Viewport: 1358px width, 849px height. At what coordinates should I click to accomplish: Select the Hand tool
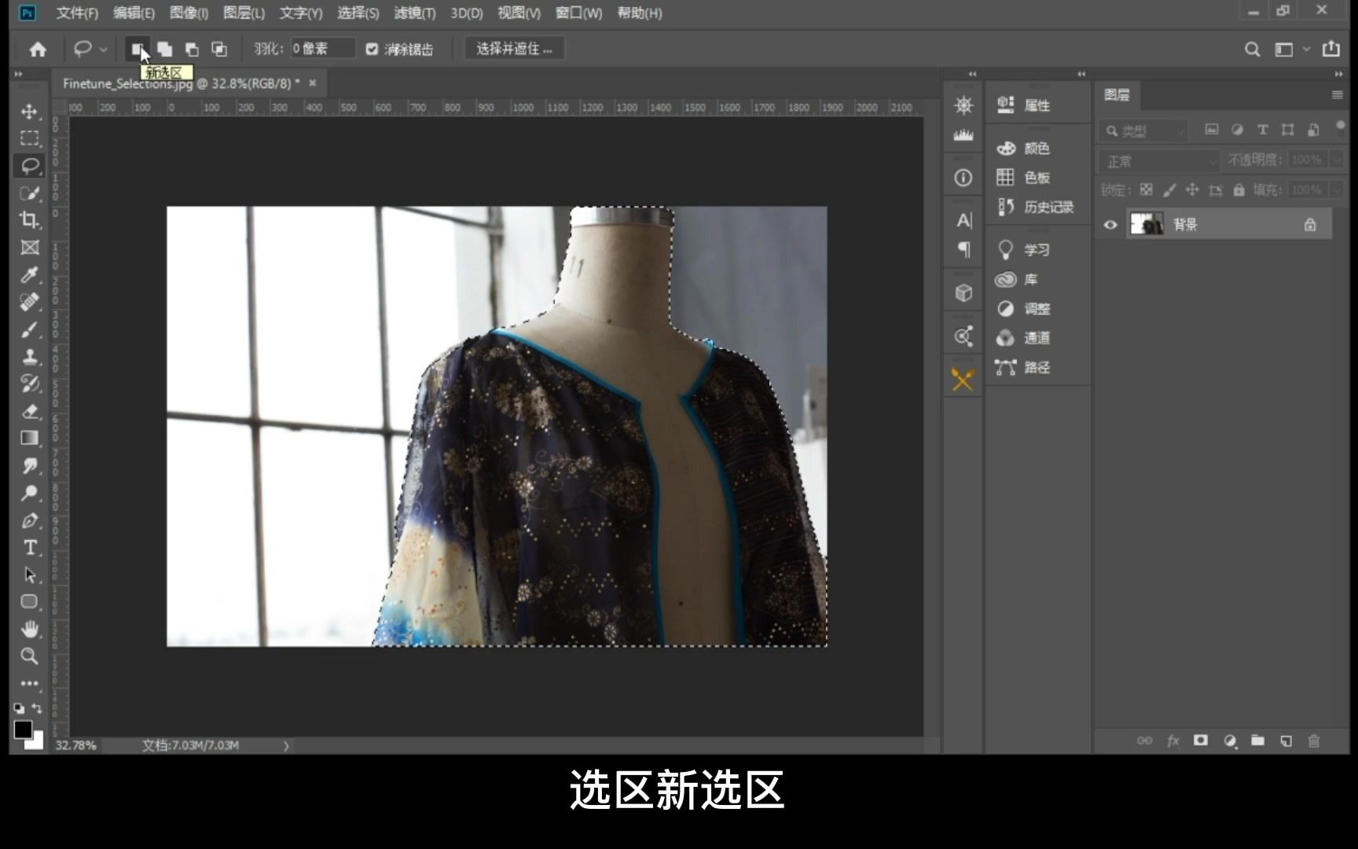coord(29,629)
